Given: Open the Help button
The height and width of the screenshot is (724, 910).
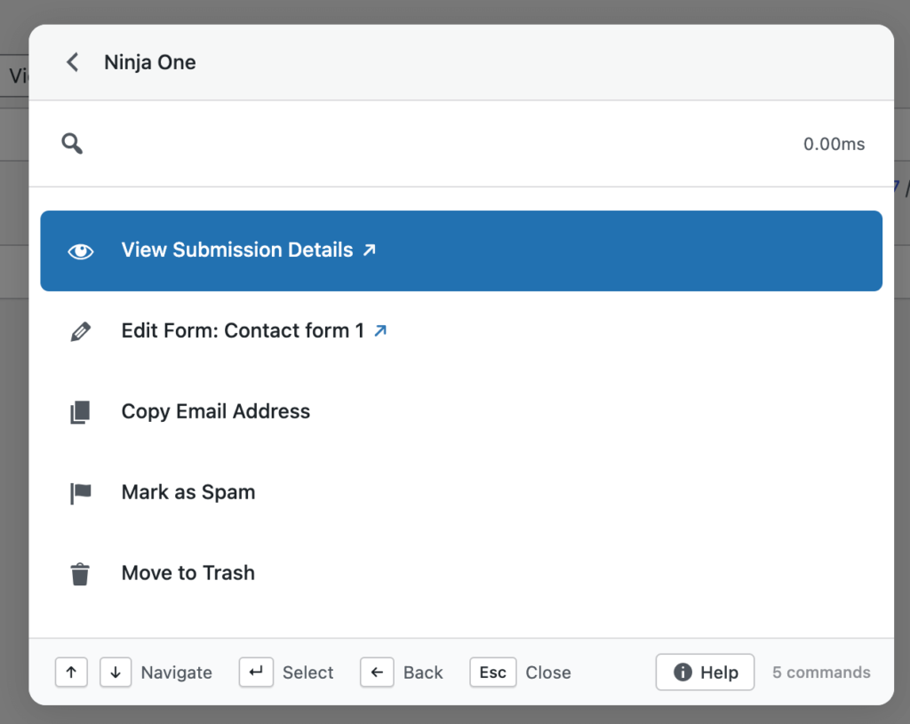Looking at the screenshot, I should [x=705, y=672].
